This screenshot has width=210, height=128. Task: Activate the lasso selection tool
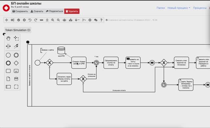(16, 38)
